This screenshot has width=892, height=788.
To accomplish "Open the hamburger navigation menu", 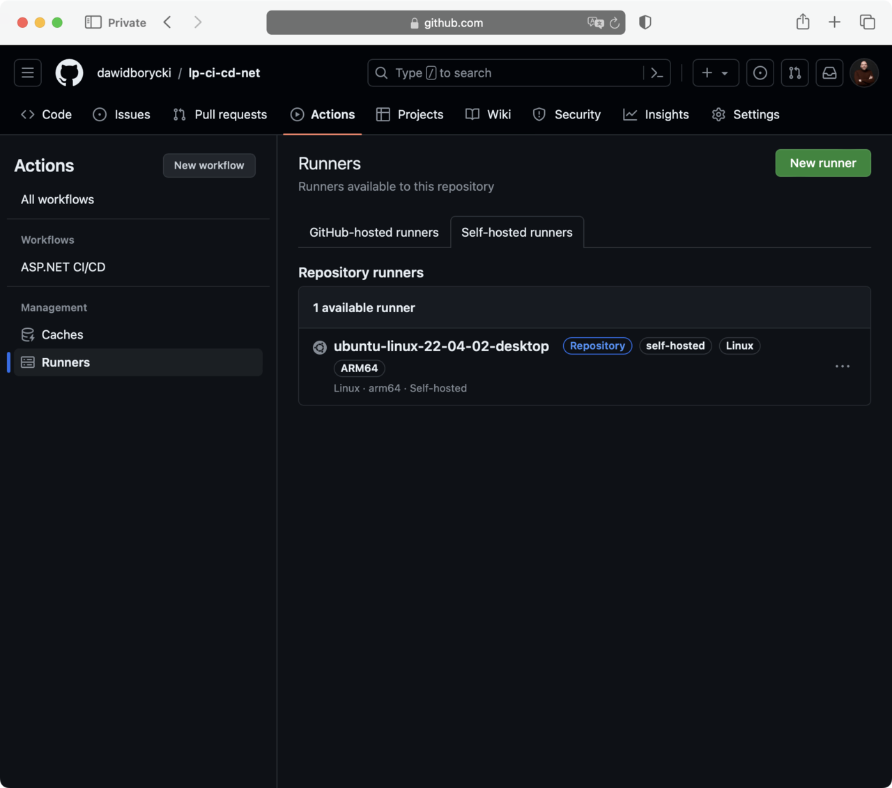I will pos(28,73).
